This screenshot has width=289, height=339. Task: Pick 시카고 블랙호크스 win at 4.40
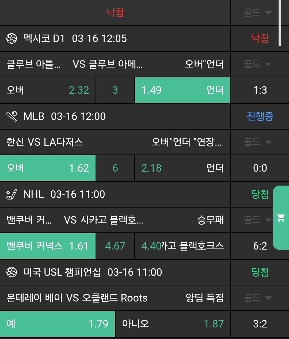pos(182,246)
